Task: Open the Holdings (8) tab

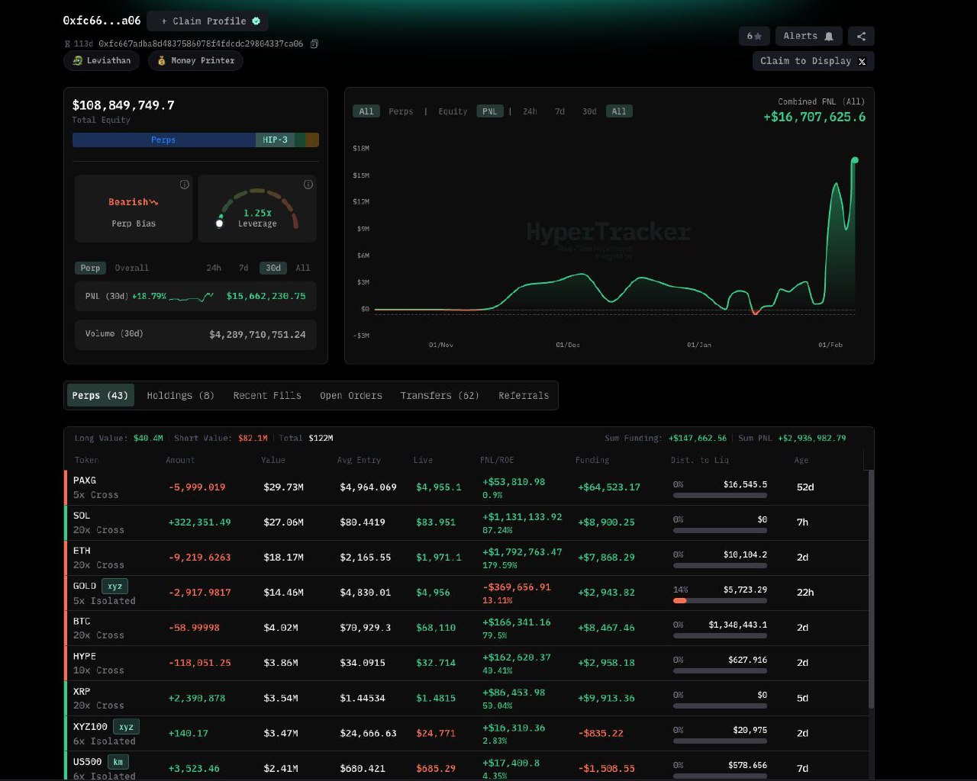Action: [x=180, y=396]
